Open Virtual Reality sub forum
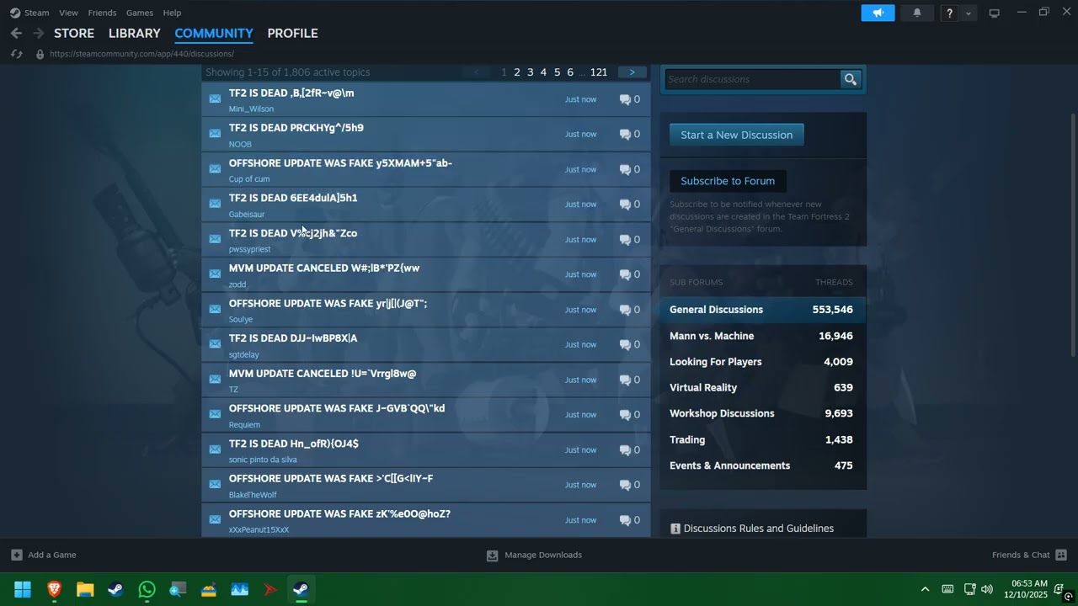The height and width of the screenshot is (606, 1078). (x=762, y=388)
